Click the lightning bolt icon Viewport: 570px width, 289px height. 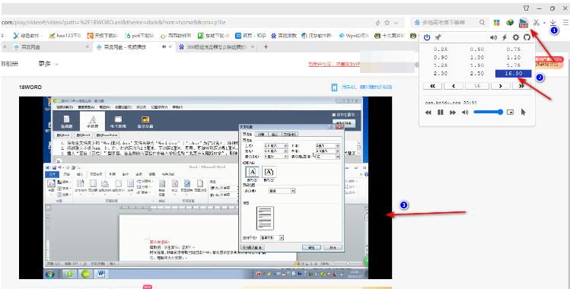pos(505,37)
